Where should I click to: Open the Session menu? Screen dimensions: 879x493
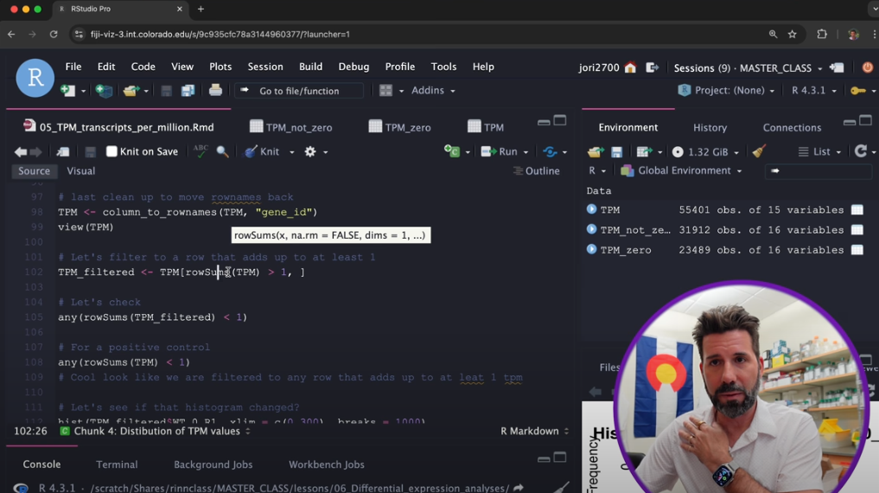265,67
